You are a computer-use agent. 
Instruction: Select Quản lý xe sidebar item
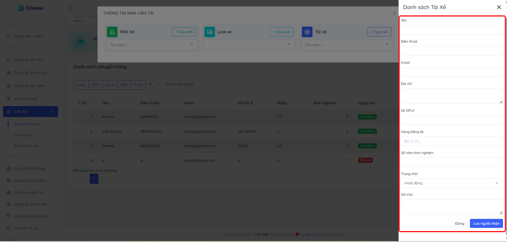(23, 135)
